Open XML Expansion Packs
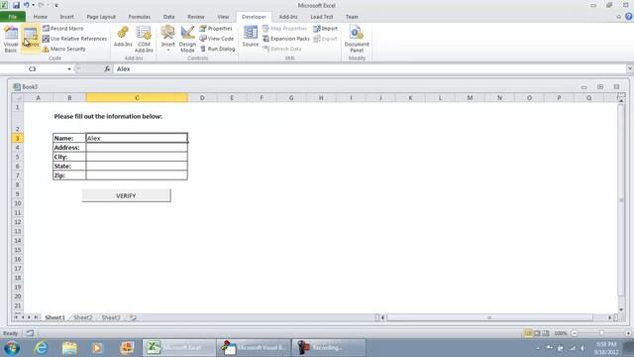Image resolution: width=634 pixels, height=357 pixels. [x=286, y=39]
